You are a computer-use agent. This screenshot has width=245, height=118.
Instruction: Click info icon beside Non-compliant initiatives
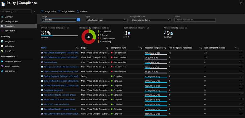(x=148, y=28)
